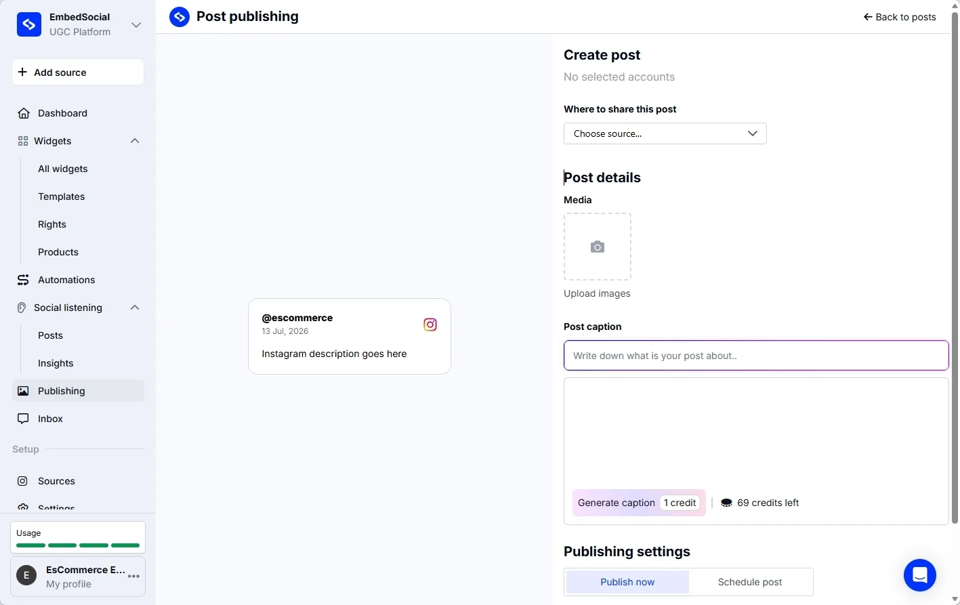Click the EmbedSocial logo in page header
The image size is (960, 605).
click(180, 16)
